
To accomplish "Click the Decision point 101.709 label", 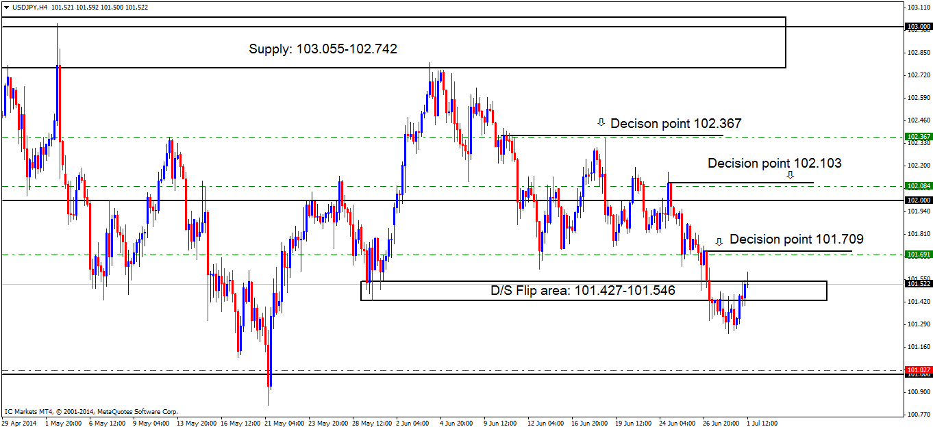I will coord(797,239).
